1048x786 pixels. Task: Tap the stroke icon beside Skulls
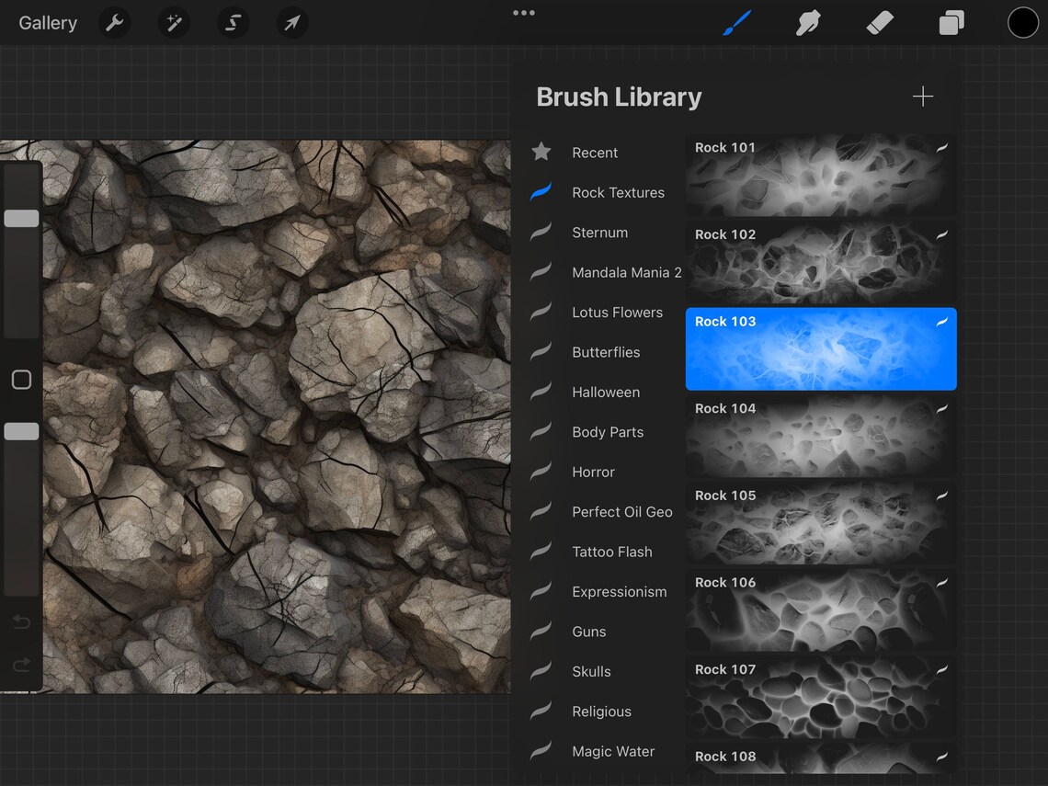(x=541, y=671)
